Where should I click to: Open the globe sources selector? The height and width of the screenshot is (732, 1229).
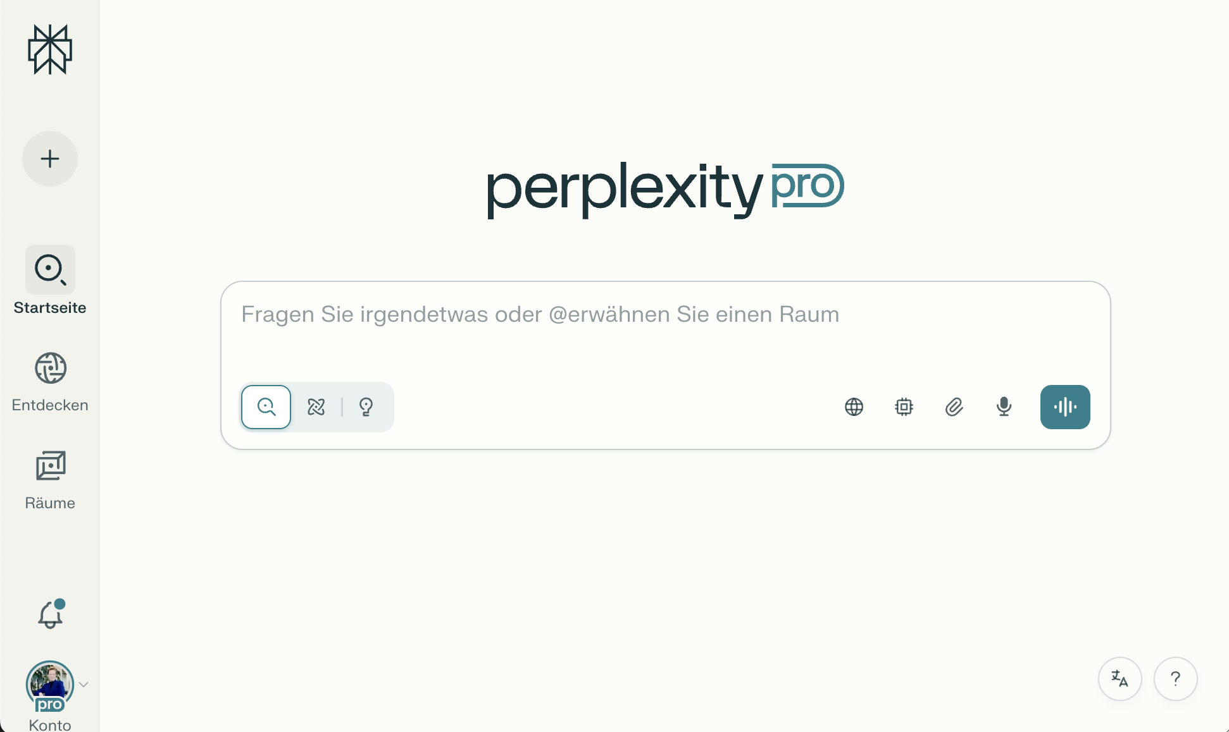point(854,407)
